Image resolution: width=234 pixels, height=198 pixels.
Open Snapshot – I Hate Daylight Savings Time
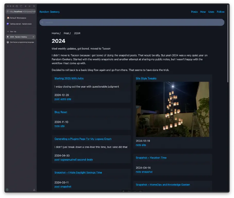click(x=78, y=172)
